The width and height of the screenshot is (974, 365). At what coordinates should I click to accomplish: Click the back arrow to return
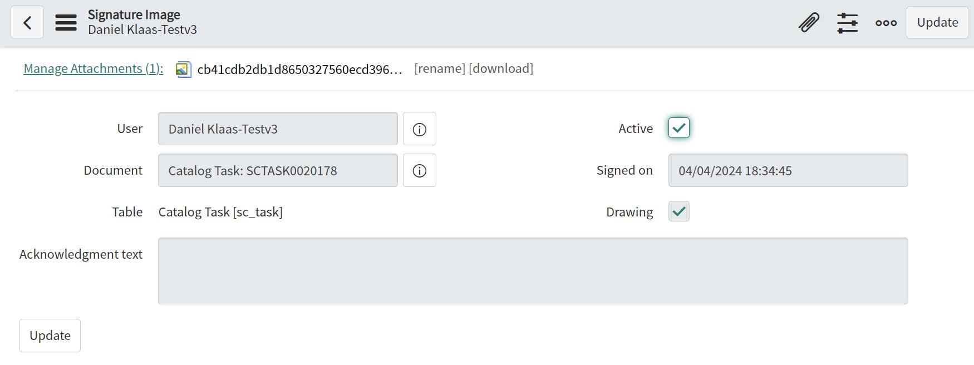pos(27,22)
